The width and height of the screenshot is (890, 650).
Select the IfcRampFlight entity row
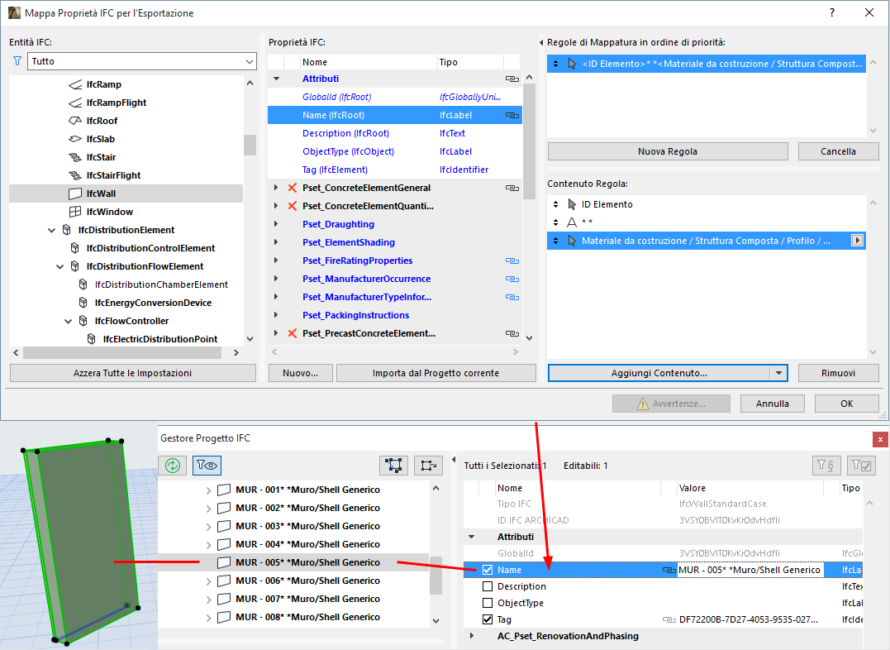click(126, 103)
